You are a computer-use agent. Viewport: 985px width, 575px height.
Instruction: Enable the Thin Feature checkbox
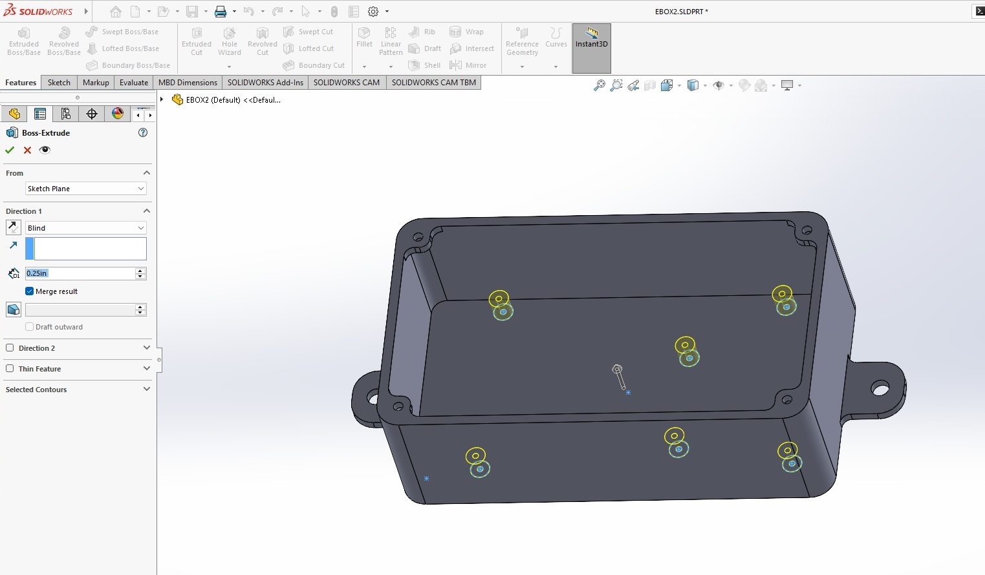point(10,368)
